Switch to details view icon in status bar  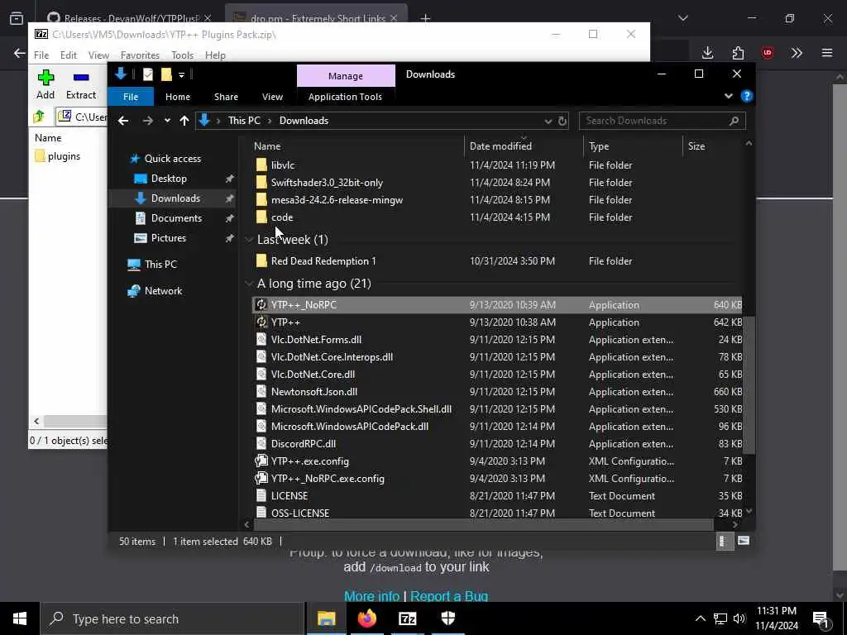(723, 541)
